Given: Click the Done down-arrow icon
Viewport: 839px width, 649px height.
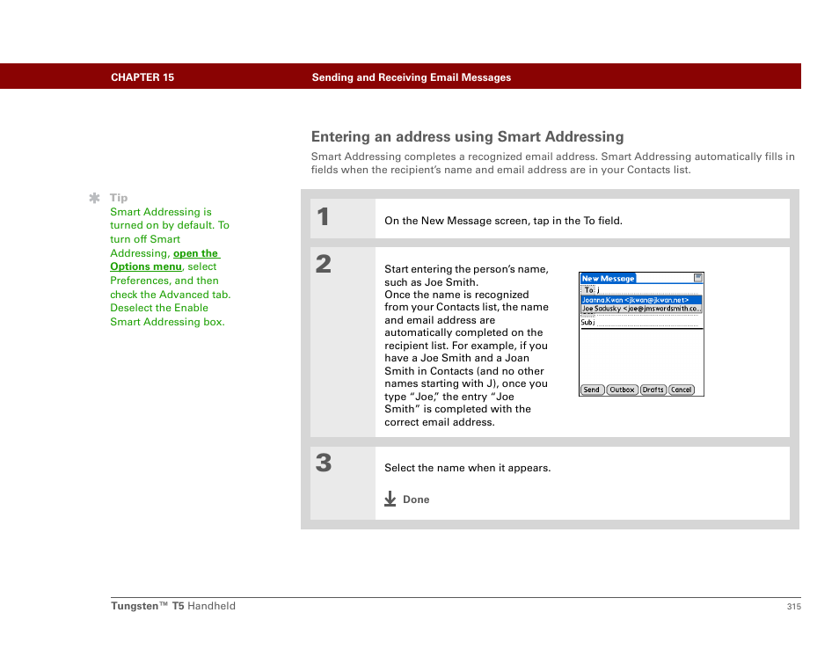Looking at the screenshot, I should pyautogui.click(x=390, y=499).
